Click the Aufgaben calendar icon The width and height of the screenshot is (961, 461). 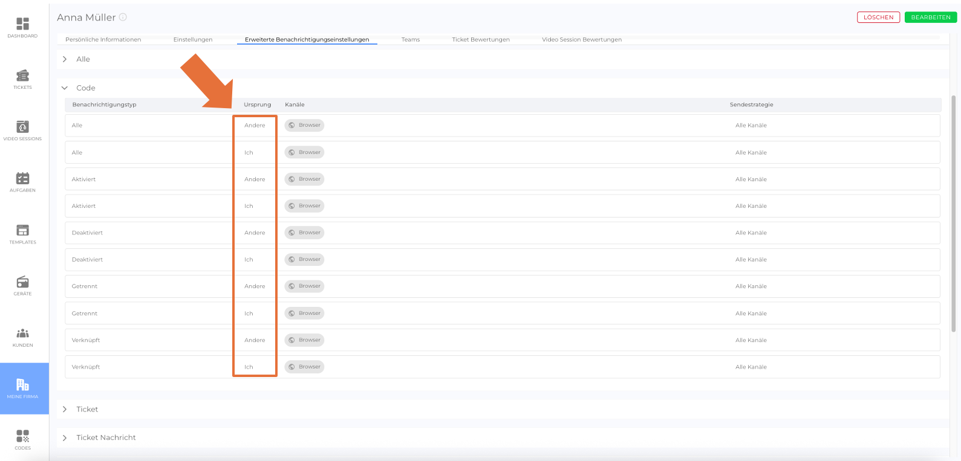[x=22, y=179]
